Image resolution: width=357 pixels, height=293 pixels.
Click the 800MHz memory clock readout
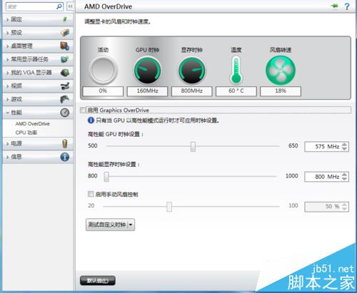pyautogui.click(x=191, y=91)
